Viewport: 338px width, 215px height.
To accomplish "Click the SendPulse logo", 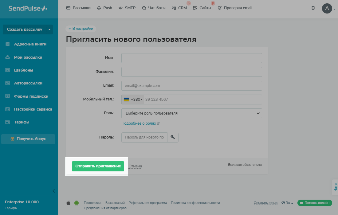I will tap(28, 8).
